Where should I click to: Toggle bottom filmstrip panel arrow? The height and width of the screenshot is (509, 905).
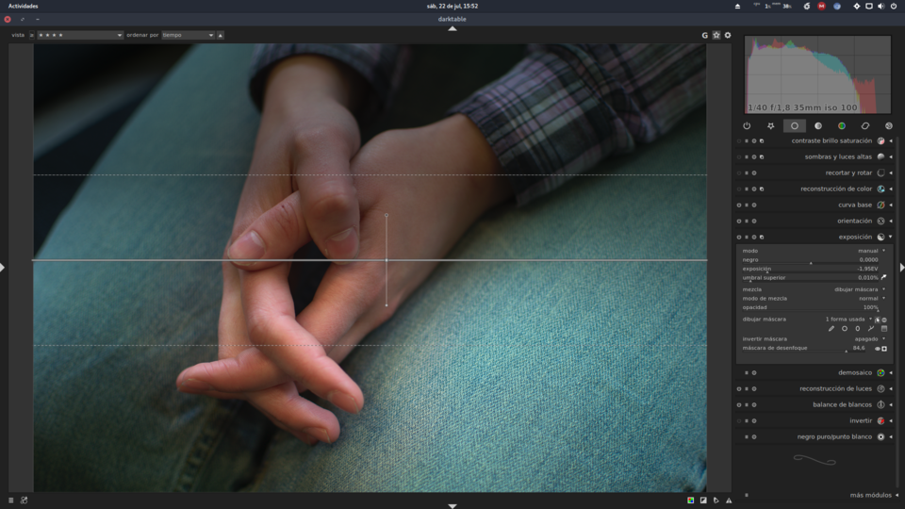(x=452, y=506)
